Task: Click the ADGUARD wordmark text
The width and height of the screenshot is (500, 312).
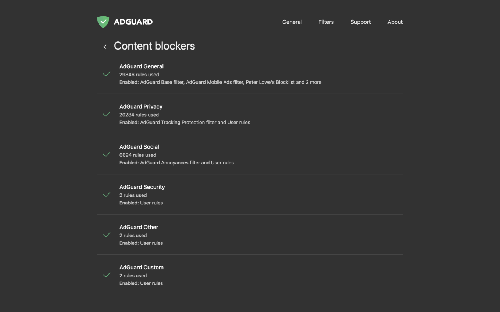Action: point(133,22)
